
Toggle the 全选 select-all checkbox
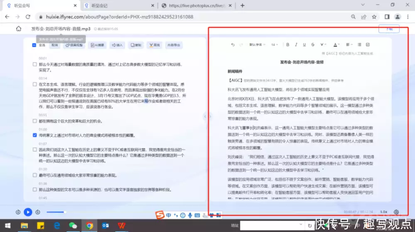point(34,45)
